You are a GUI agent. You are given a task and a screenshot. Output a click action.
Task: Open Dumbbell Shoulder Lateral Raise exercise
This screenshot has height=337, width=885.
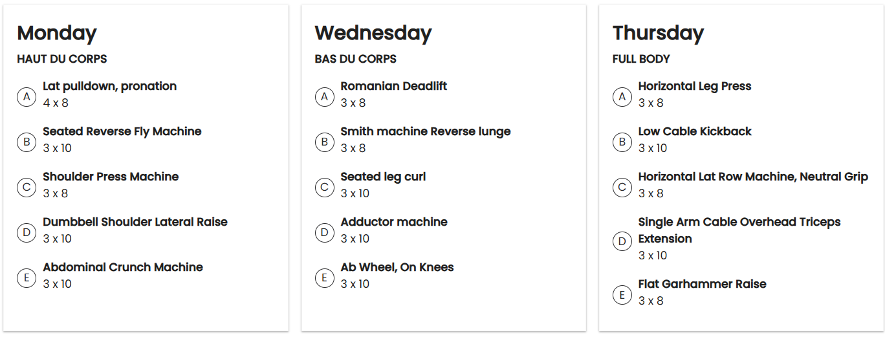click(x=135, y=222)
